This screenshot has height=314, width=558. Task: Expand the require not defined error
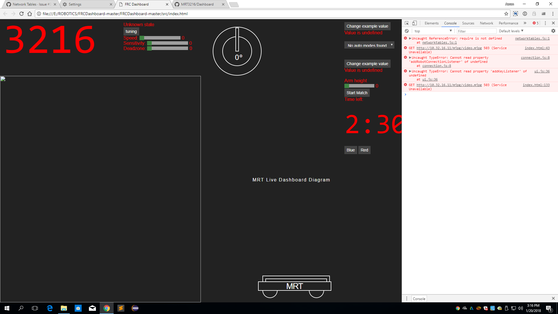[x=410, y=38]
